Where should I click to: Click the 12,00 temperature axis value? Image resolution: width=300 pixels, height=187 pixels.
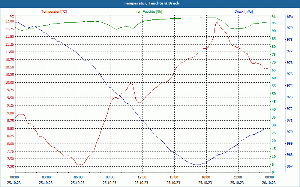click(9, 21)
